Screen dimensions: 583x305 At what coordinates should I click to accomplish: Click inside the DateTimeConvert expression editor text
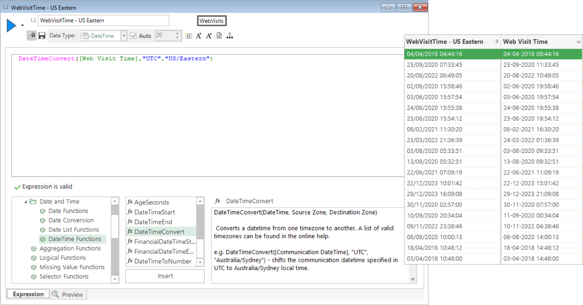pos(116,58)
